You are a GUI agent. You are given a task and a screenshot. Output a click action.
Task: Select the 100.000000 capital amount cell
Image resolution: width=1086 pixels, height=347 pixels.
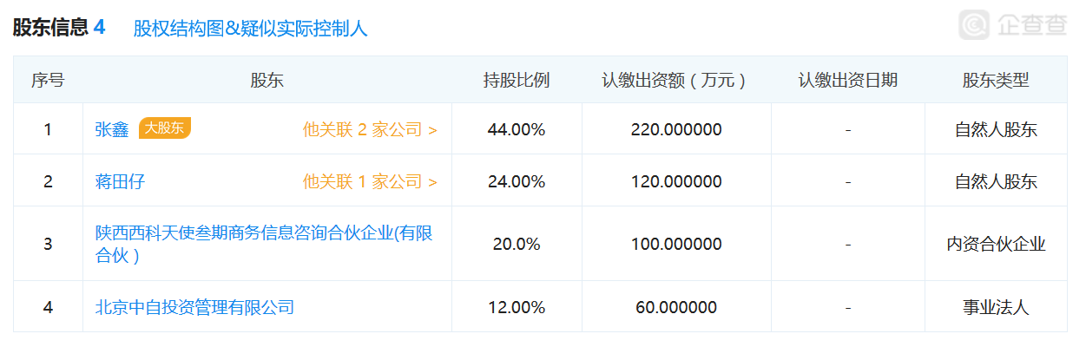click(x=676, y=245)
